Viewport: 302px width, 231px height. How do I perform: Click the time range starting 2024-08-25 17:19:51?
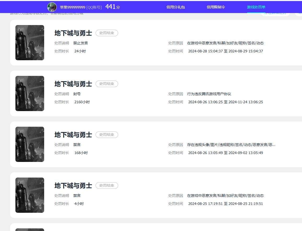coord(225,204)
